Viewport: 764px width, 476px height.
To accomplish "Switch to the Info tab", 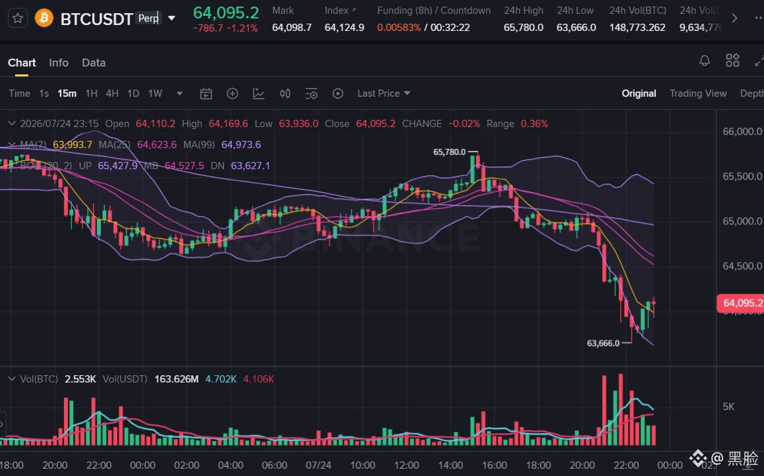I will pos(59,63).
